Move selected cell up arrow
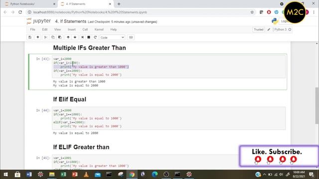Viewport: 319px width, 179px height. point(68,37)
